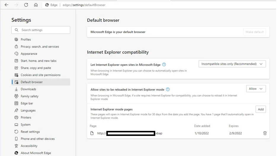Click the Expires column header
277x156 pixels.
click(x=233, y=126)
